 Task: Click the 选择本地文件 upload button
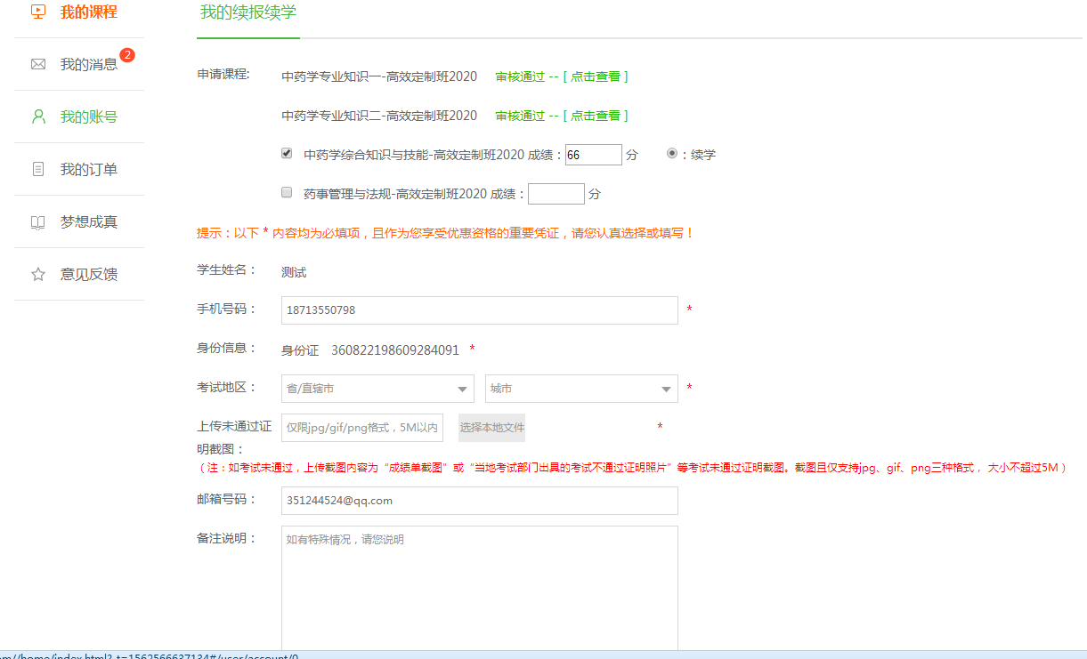491,428
